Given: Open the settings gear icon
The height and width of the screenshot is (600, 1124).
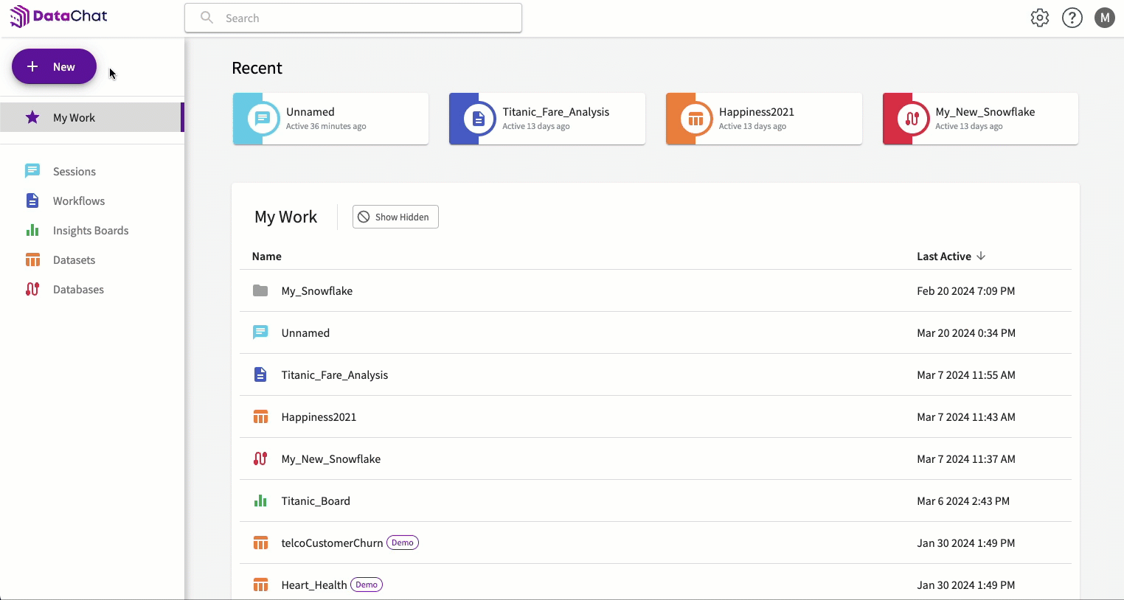Looking at the screenshot, I should coord(1040,18).
